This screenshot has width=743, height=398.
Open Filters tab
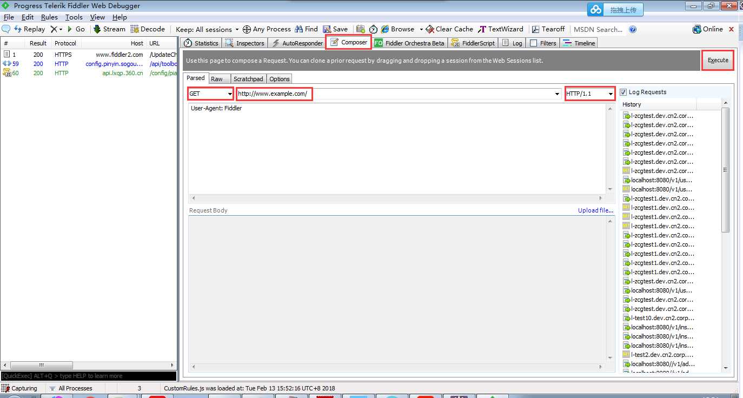543,43
